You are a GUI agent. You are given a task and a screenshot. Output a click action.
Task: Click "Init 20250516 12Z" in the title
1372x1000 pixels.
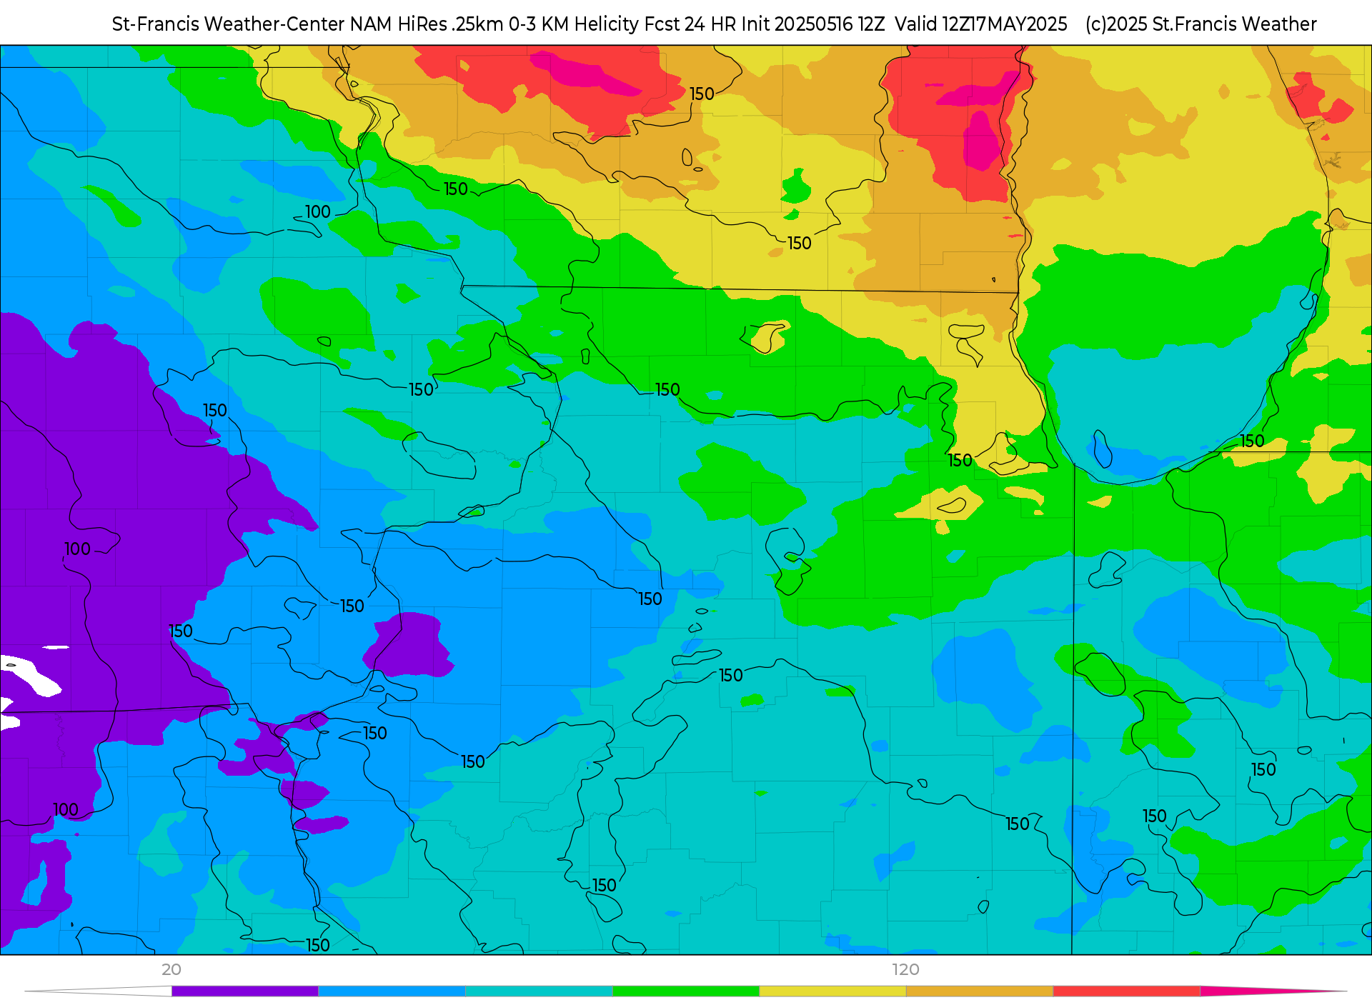pyautogui.click(x=813, y=24)
